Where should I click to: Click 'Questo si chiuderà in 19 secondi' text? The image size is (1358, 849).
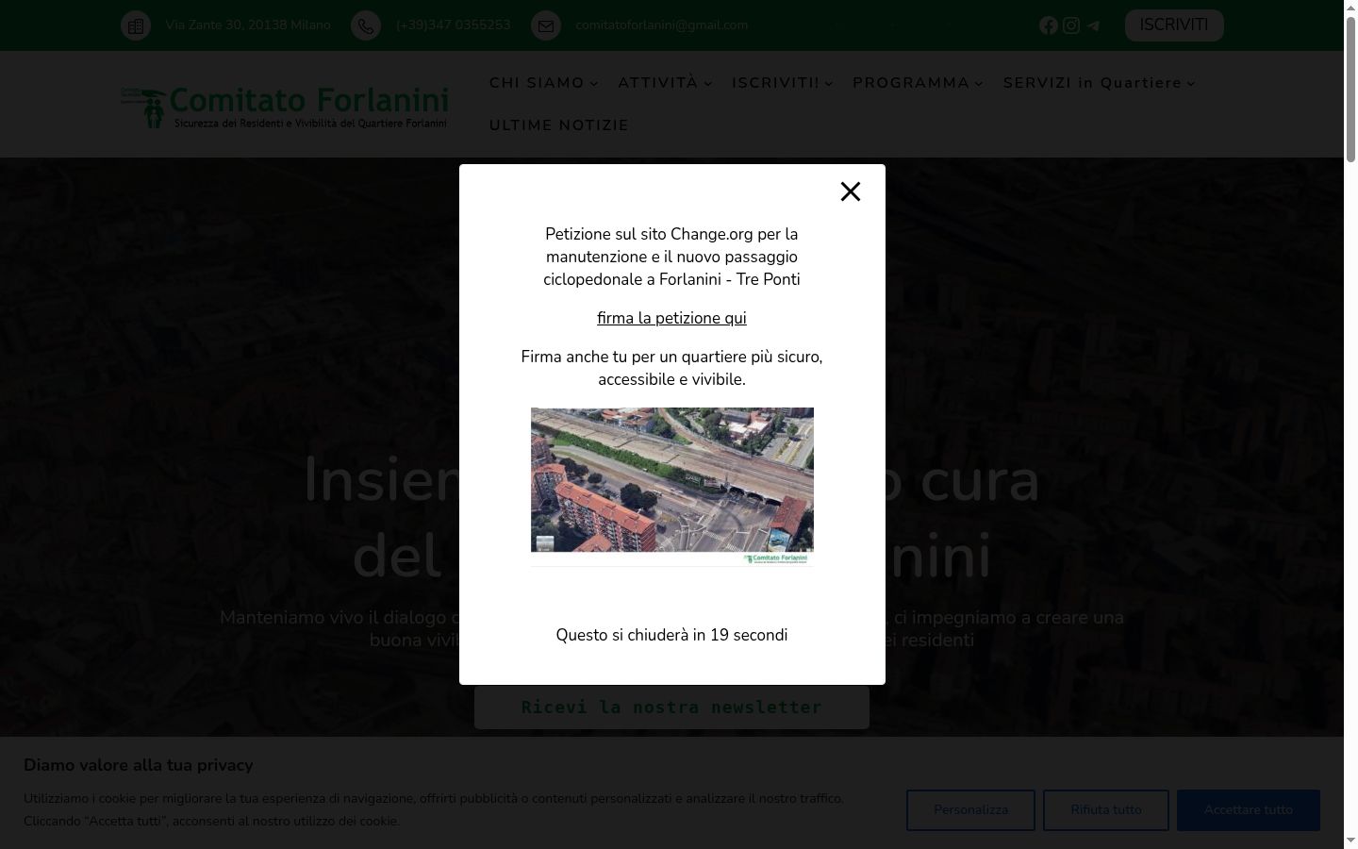pyautogui.click(x=671, y=635)
